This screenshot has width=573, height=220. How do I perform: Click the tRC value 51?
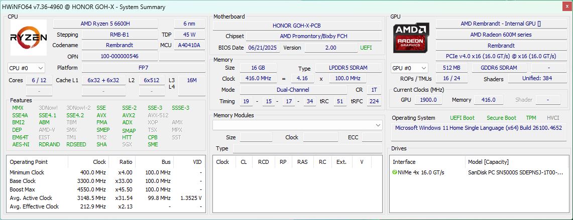pyautogui.click(x=340, y=101)
